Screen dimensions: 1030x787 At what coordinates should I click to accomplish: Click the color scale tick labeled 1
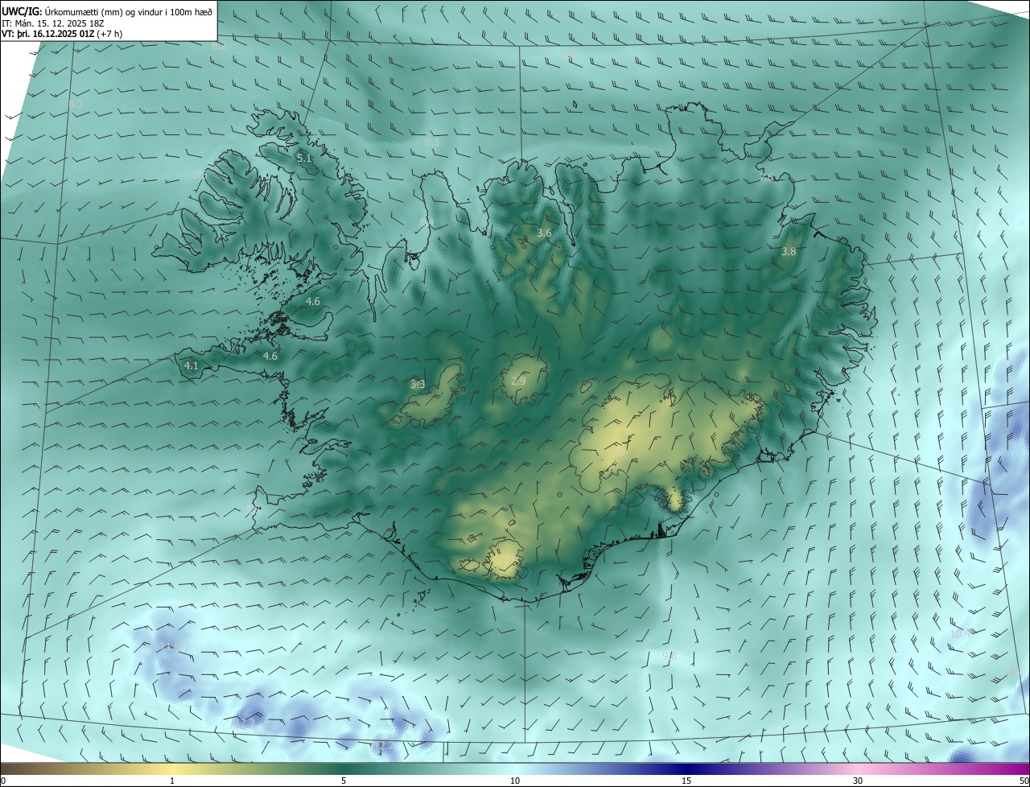pos(172,781)
